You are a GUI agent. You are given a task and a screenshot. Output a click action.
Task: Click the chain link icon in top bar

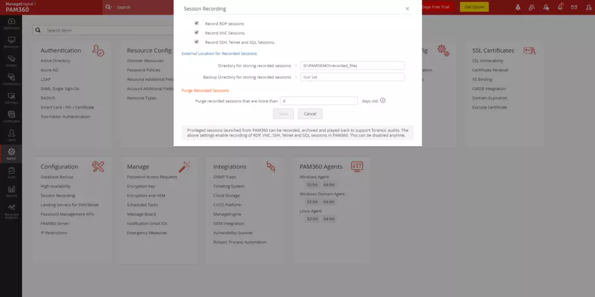tap(532, 7)
